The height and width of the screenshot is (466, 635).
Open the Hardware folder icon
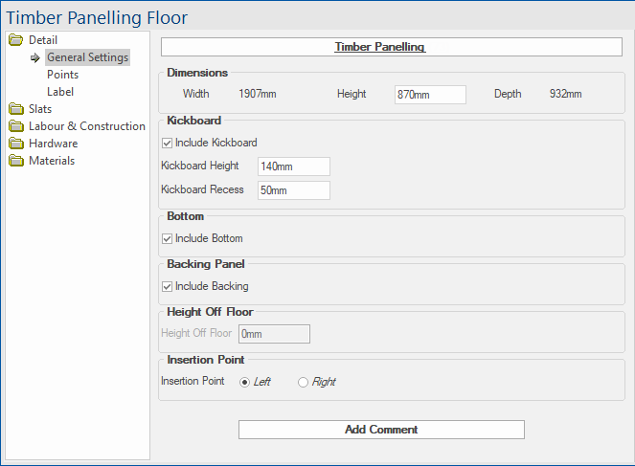click(x=16, y=144)
